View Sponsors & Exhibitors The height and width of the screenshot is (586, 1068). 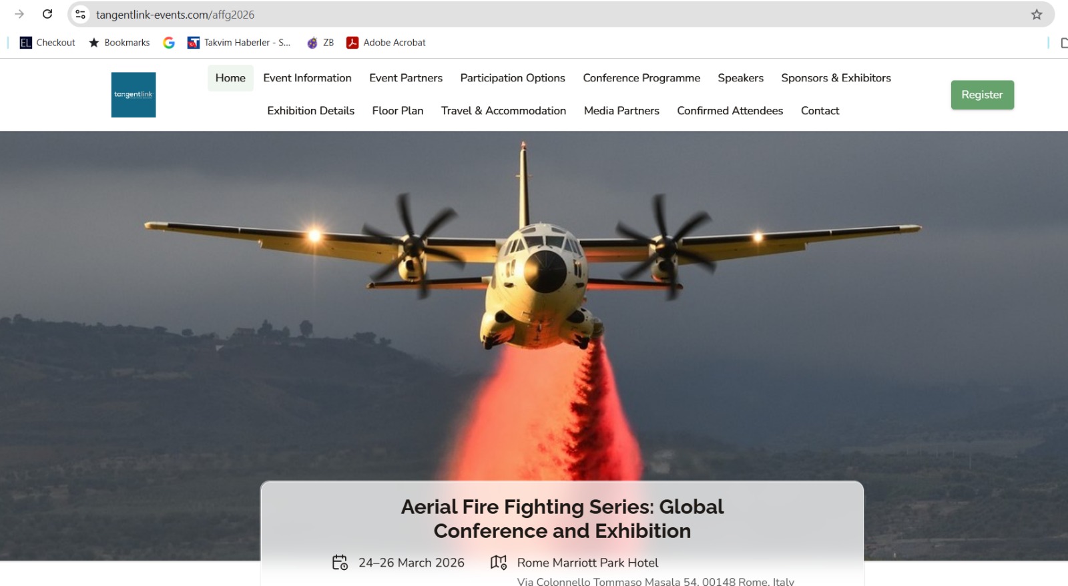click(x=836, y=78)
